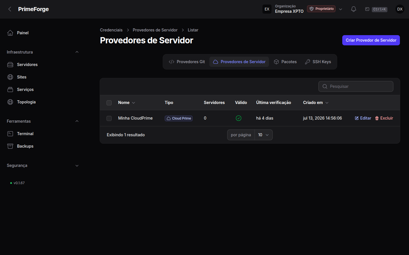409x255 pixels.
Task: Click the Cloud Prime type badge
Action: (x=179, y=118)
